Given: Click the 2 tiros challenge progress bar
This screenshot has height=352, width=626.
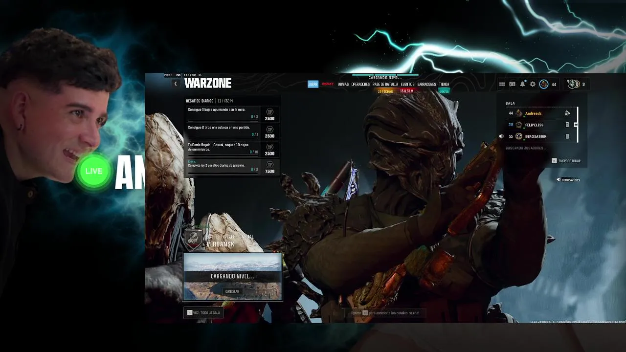Looking at the screenshot, I should pos(223,138).
